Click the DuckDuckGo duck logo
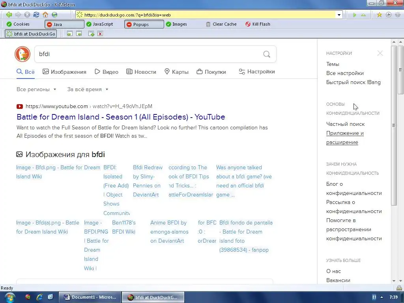This screenshot has height=303, width=404. point(22,54)
